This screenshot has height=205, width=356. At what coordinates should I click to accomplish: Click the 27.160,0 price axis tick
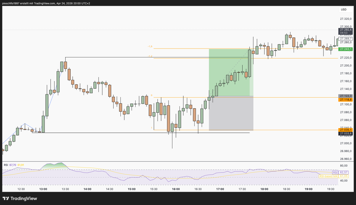[346, 81]
